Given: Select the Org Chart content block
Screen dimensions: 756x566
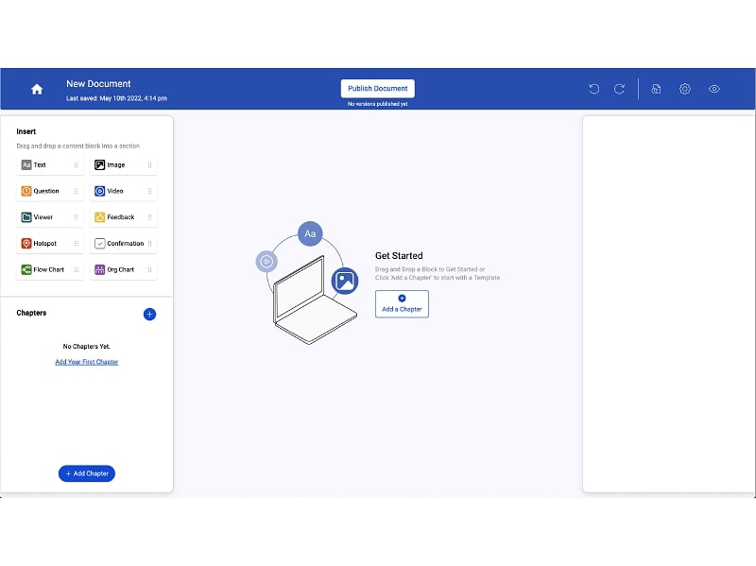Looking at the screenshot, I should (124, 269).
